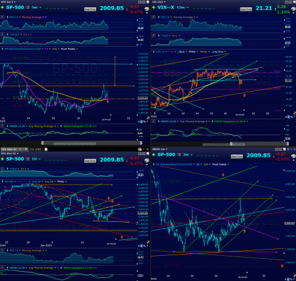Viewport: 296px width, 281px height.
Task: Click pencil draw icon at 1H chart corner
Action: click(x=148, y=242)
